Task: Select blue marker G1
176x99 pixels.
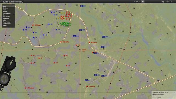Action: (23, 30)
